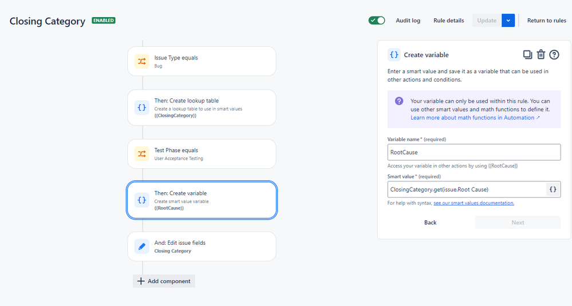Click the purple question mark info icon
The width and height of the screenshot is (572, 306).
click(x=399, y=101)
